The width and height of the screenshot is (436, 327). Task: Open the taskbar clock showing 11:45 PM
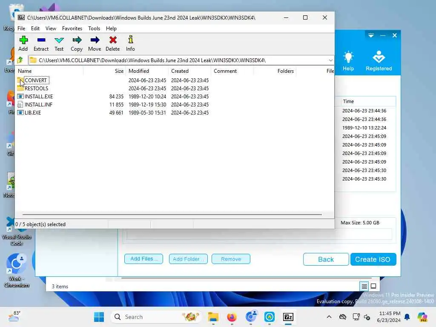tap(389, 317)
